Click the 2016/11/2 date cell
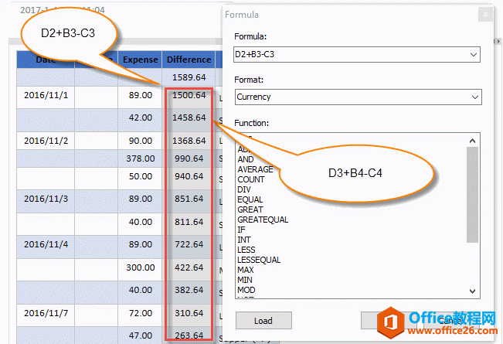The image size is (503, 344). tap(46, 141)
